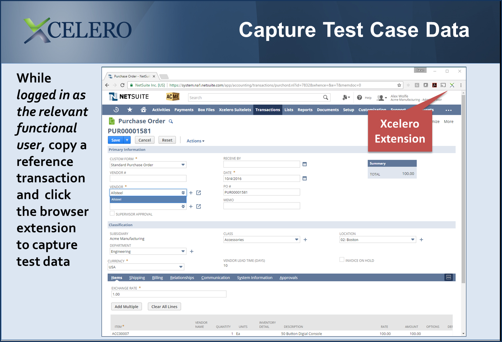Open the Adobe Acrobat extension icon
Image resolution: width=502 pixels, height=342 pixels.
434,85
